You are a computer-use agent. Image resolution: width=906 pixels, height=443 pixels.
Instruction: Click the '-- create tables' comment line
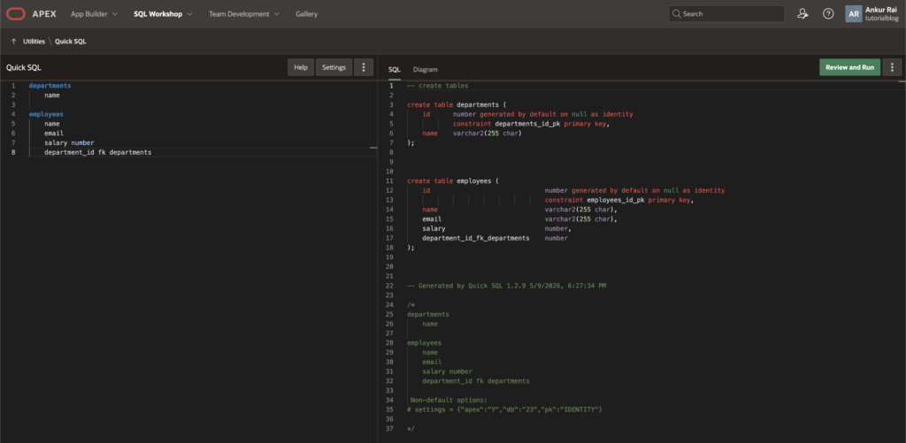coord(437,86)
